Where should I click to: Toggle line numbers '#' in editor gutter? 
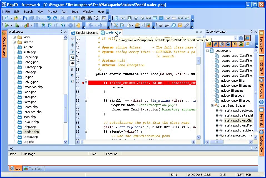(x=73, y=63)
